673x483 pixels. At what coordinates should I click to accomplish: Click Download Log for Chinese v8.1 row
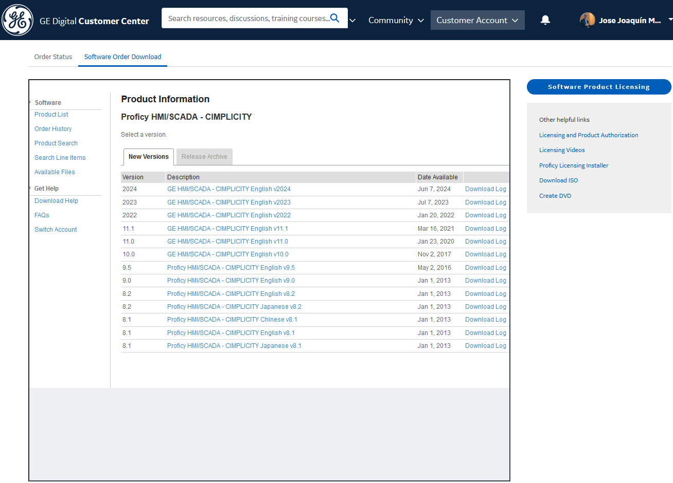(x=486, y=320)
